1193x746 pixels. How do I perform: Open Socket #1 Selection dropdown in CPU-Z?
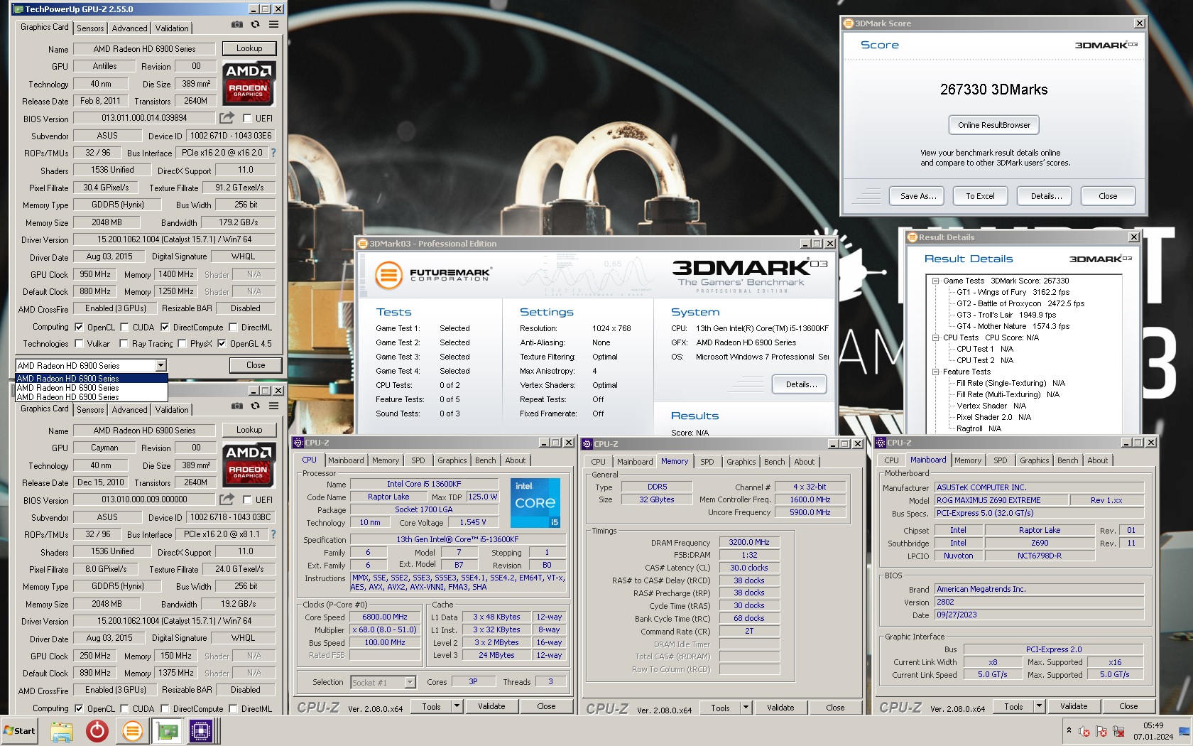[410, 682]
